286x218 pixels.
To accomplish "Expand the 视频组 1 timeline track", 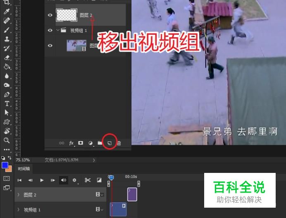I will 19,210.
